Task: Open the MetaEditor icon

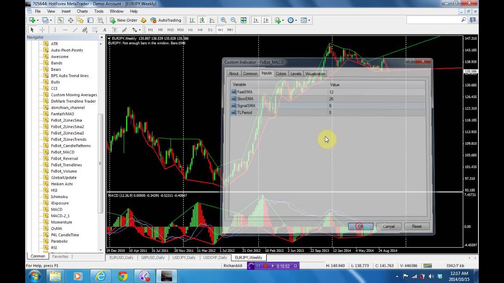Action: [x=144, y=20]
